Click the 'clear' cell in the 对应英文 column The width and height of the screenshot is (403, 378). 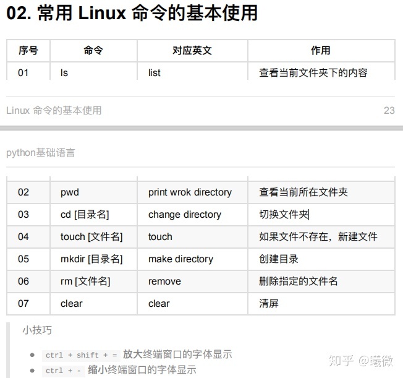[192, 304]
